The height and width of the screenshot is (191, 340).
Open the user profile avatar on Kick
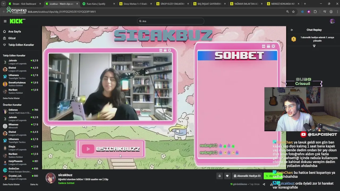[x=332, y=21]
